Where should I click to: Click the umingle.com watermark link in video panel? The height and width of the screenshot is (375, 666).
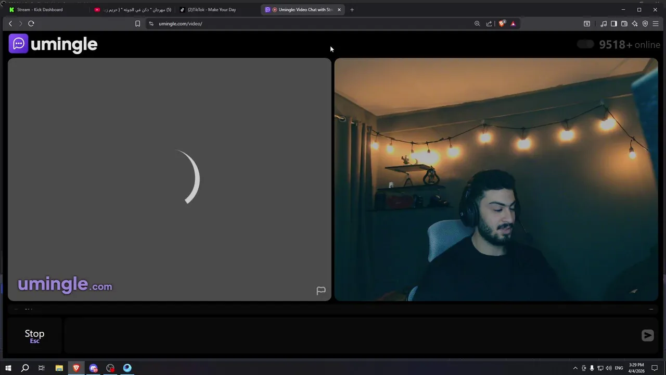(65, 284)
